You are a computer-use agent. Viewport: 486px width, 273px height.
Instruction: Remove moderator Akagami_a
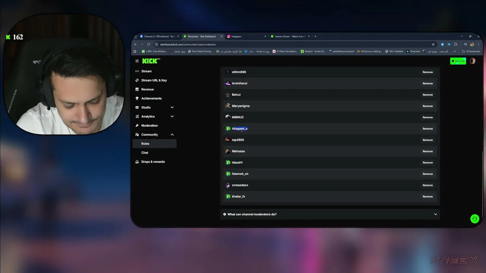coord(428,129)
